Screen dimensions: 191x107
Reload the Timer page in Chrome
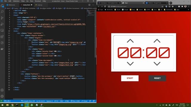pos(105,7)
